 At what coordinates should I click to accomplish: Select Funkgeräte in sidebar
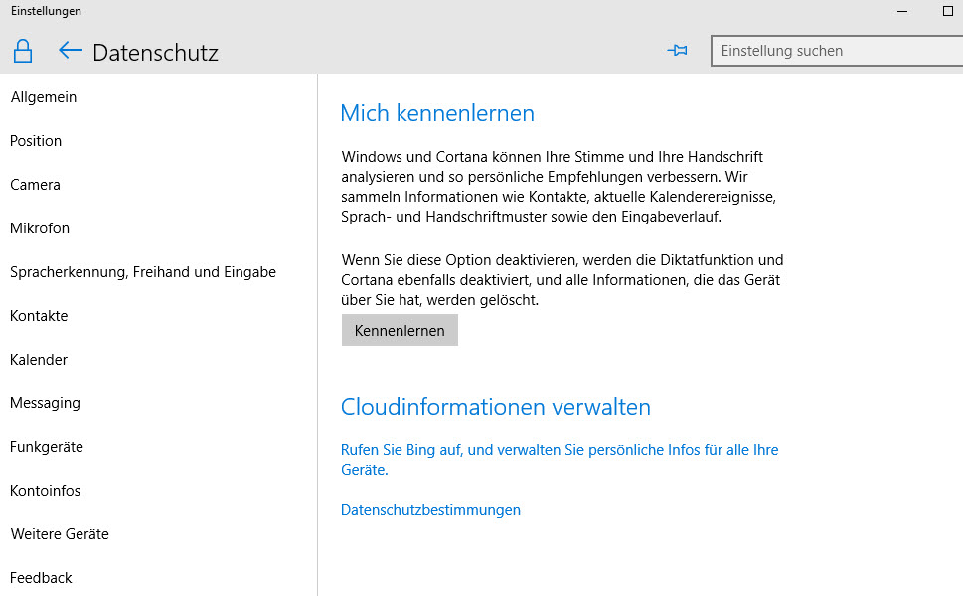tap(47, 447)
